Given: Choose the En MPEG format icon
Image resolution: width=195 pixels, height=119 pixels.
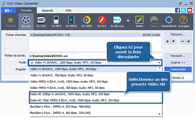Looking at the screenshot, I should click(x=71, y=22).
